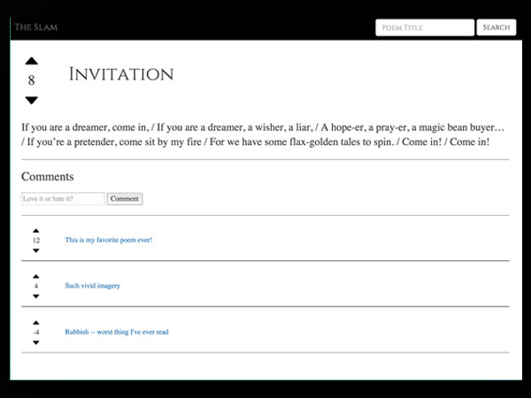Click the Invitation poem title
This screenshot has height=398, width=531.
point(121,74)
